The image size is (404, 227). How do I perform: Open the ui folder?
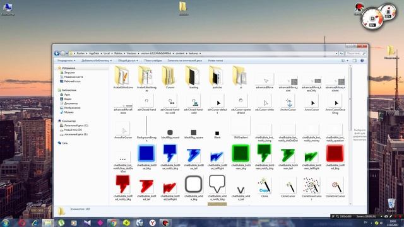241,77
